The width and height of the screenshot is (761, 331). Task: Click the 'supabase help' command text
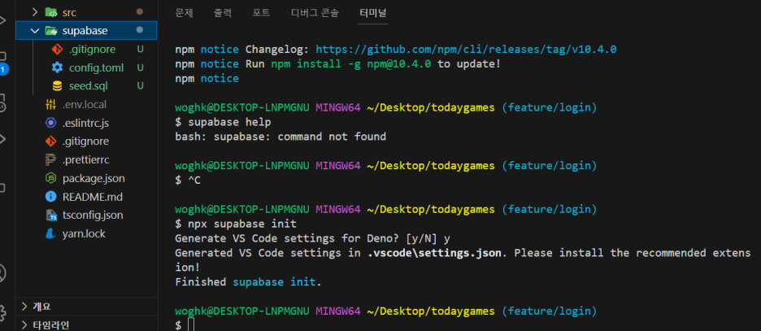click(229, 122)
